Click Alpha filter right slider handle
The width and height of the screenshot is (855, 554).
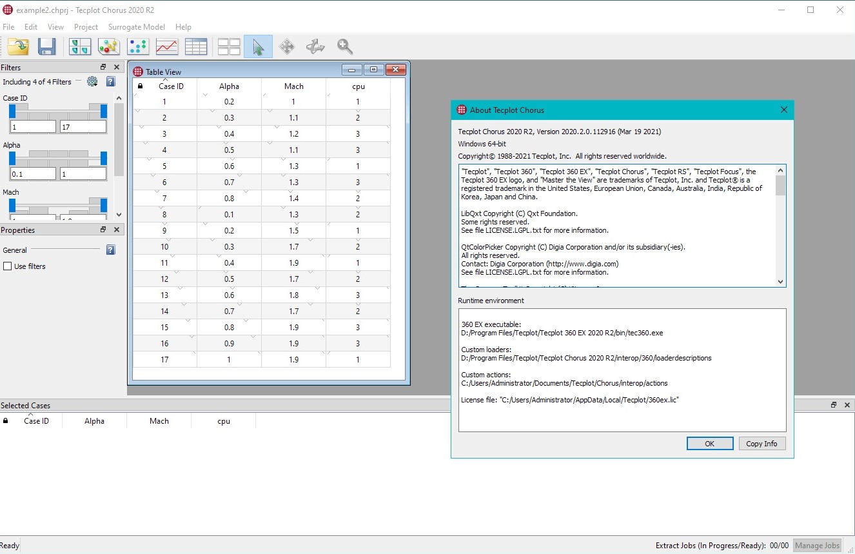point(104,158)
